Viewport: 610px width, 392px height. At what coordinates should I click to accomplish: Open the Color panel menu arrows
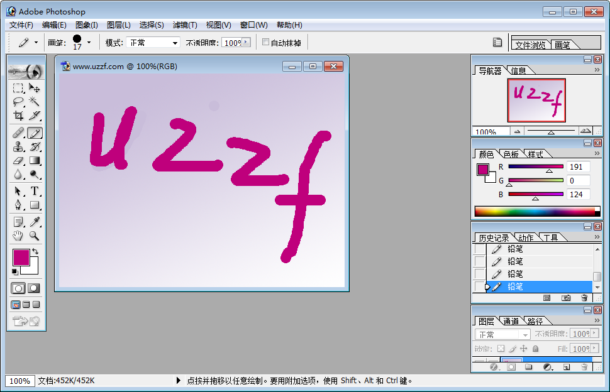597,153
